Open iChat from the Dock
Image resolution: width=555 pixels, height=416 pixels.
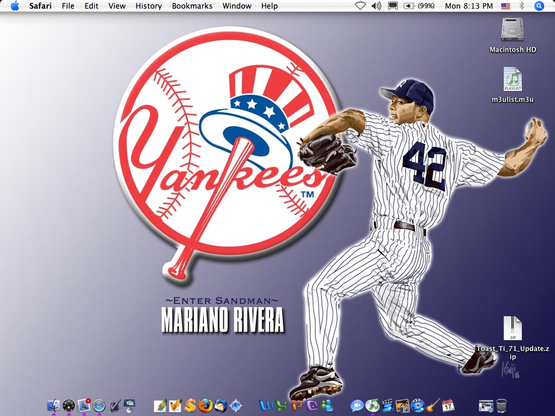coord(357,405)
